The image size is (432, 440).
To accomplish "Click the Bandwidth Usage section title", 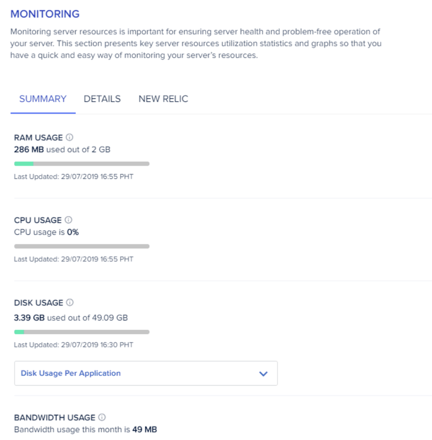I will tap(55, 417).
